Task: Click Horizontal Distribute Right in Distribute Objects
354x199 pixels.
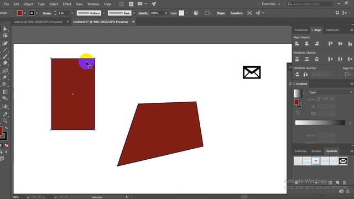Action: pyautogui.click(x=350, y=59)
